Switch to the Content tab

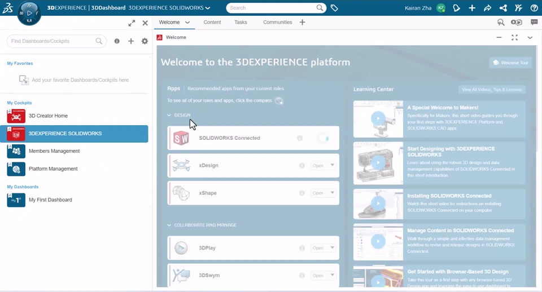212,22
